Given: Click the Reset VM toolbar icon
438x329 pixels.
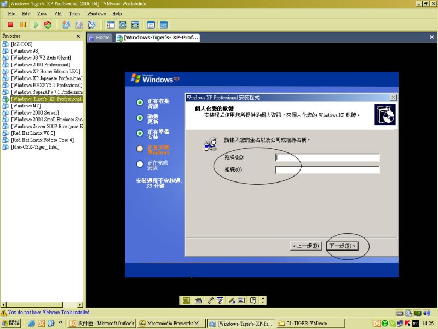Looking at the screenshot, I should click(x=48, y=25).
